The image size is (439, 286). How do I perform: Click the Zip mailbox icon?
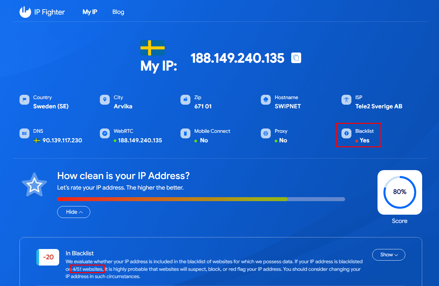pos(185,100)
